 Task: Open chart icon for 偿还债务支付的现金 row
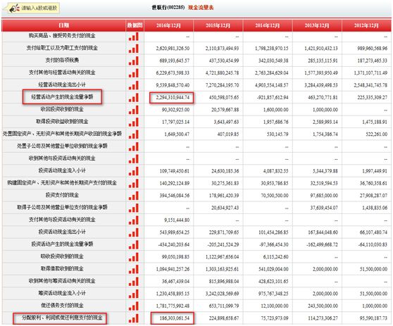coord(134,306)
